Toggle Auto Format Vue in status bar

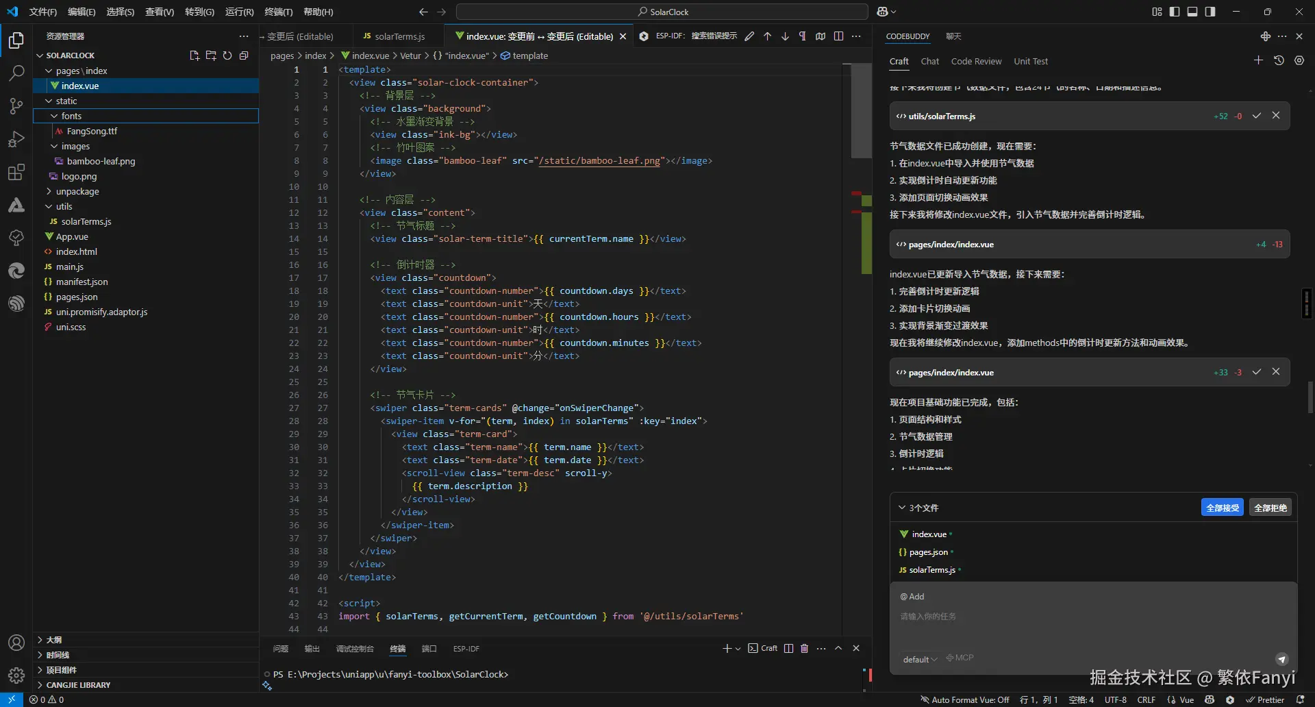click(x=964, y=699)
